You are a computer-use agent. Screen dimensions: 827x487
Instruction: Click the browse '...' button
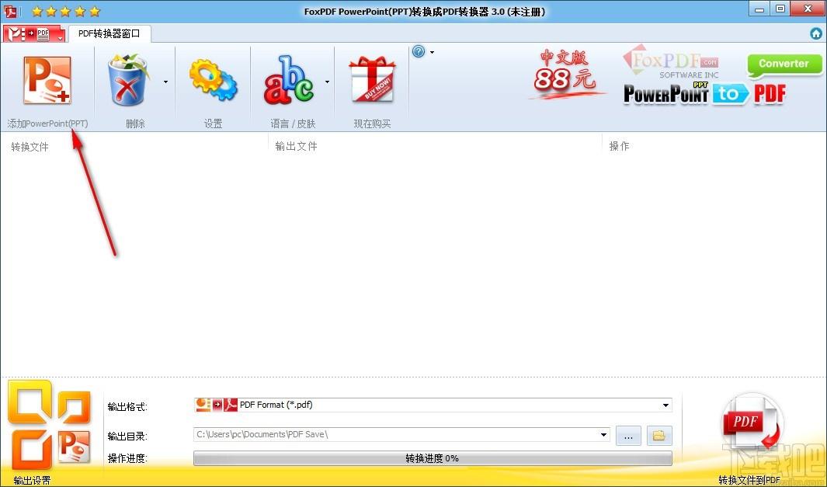628,436
